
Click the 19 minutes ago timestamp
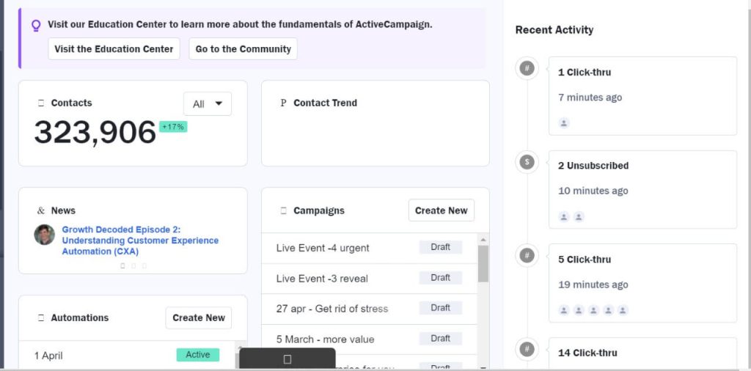coord(593,284)
